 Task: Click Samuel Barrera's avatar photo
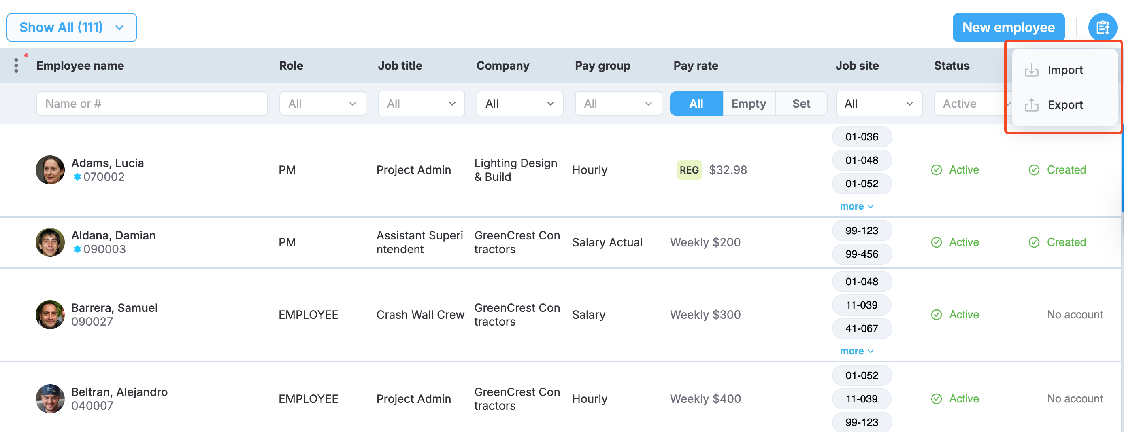coord(50,314)
